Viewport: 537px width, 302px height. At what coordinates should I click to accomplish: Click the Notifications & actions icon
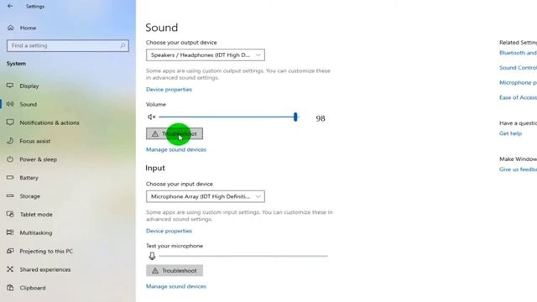coord(10,122)
